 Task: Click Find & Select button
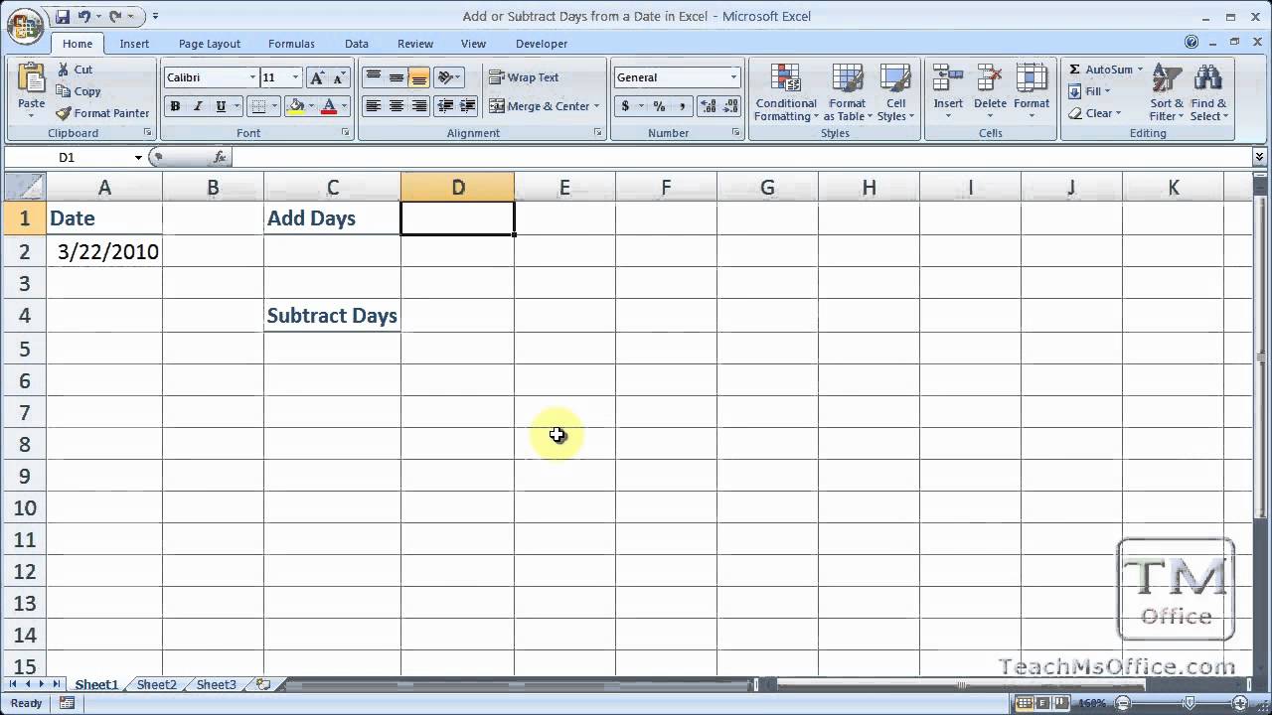point(1208,93)
